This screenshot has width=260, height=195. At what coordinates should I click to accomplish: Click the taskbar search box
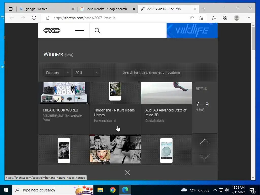pyautogui.click(x=53, y=190)
